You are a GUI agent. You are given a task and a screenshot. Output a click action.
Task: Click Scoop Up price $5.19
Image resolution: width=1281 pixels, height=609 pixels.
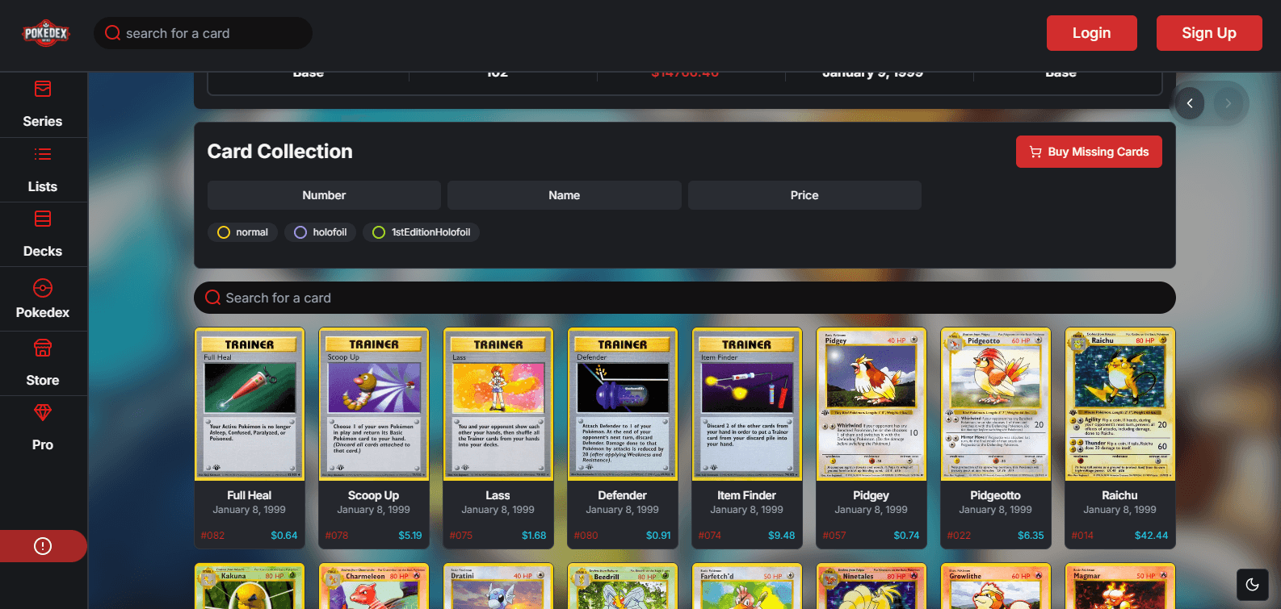[x=410, y=536]
